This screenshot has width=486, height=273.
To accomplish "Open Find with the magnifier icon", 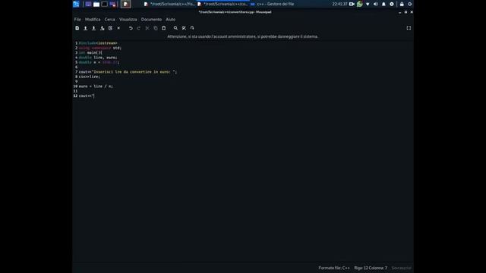I will pos(175,28).
